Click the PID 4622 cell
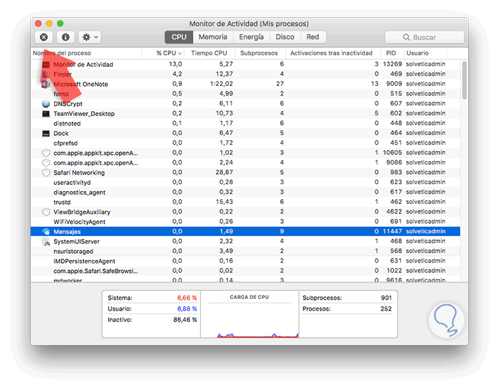This screenshot has width=499, height=389. point(394,212)
